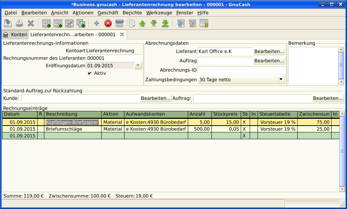Image resolution: width=347 pixels, height=209 pixels.
Task: Open the Geschäft menu
Action: coord(108,13)
